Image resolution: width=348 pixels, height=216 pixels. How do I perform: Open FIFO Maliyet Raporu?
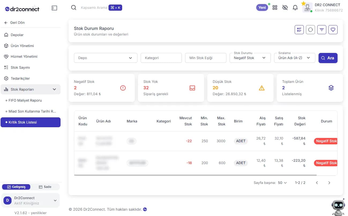tap(31, 100)
